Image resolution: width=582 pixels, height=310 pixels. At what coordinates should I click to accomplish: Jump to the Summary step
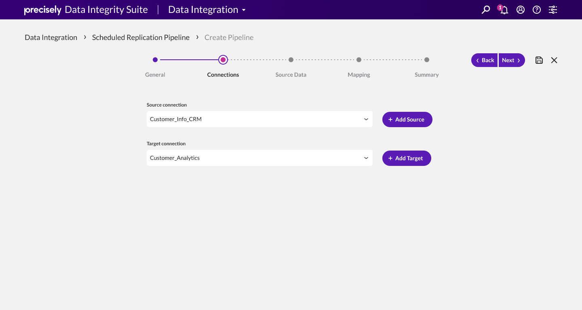427,60
